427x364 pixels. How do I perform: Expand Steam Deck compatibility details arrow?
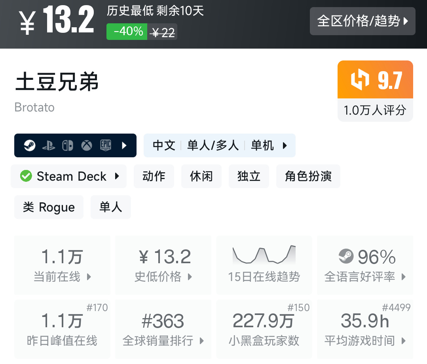[x=117, y=176]
